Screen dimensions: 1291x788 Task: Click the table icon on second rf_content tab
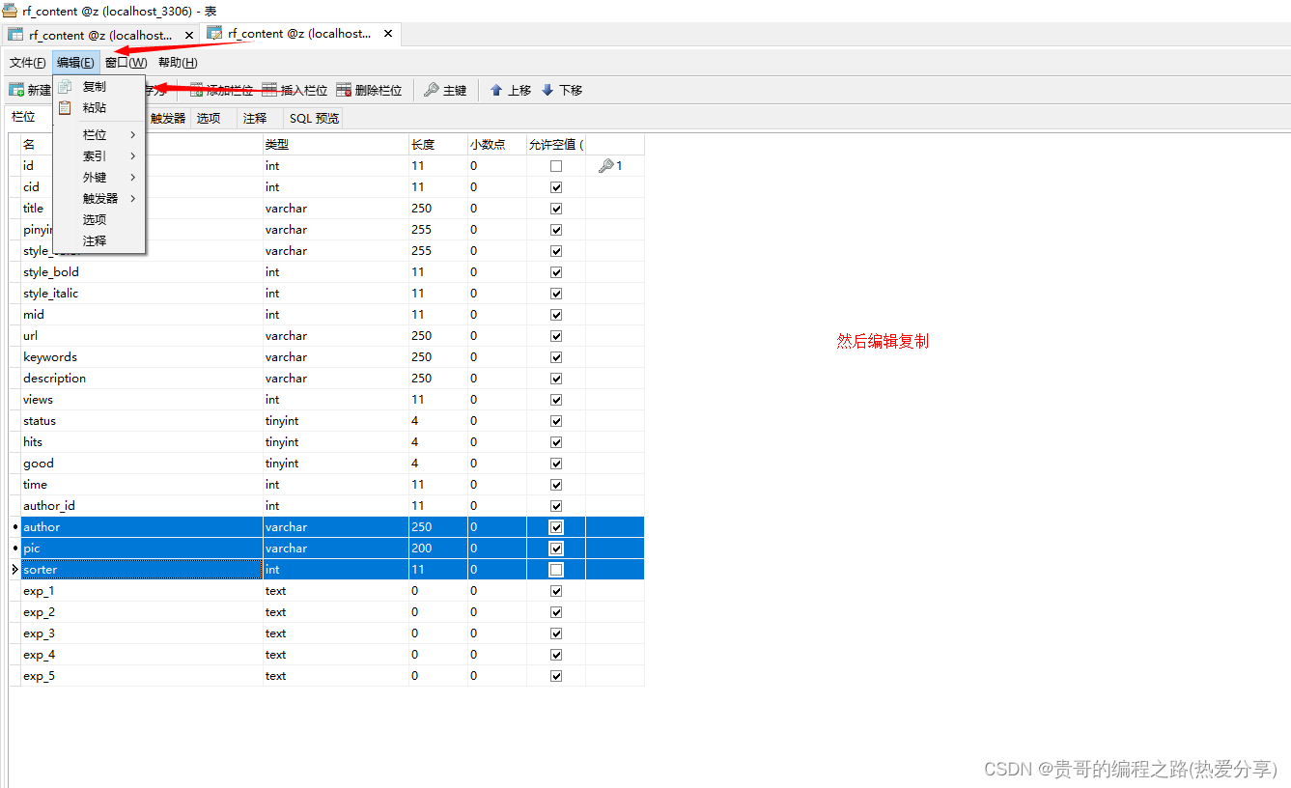pyautogui.click(x=214, y=34)
